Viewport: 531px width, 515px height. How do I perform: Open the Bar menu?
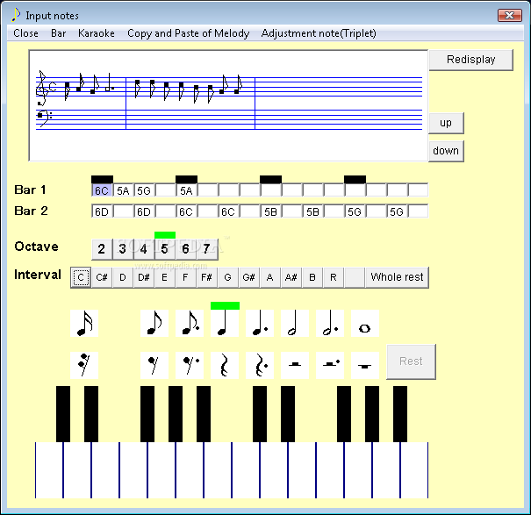(58, 33)
